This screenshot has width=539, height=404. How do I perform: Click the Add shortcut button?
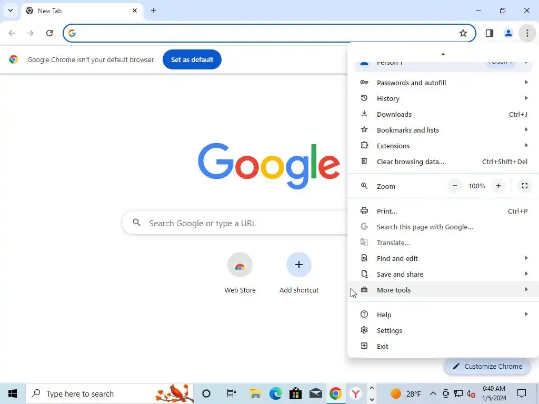pyautogui.click(x=299, y=273)
